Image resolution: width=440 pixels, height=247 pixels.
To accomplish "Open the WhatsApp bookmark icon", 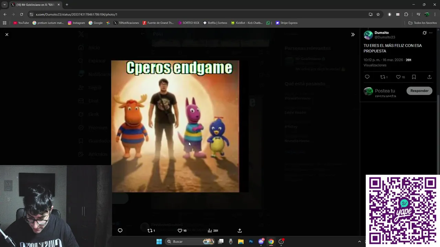I will pos(268,23).
